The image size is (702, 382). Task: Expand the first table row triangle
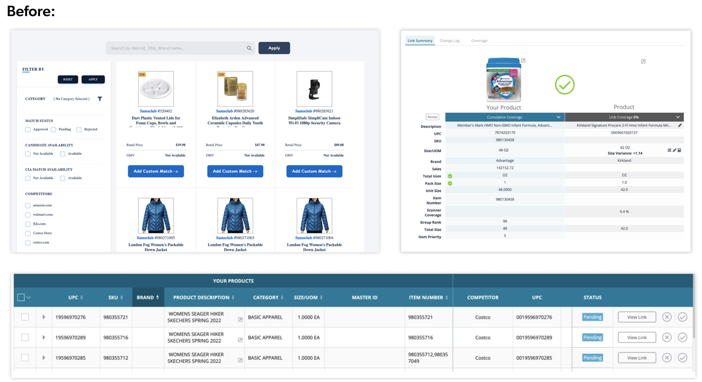tap(43, 317)
